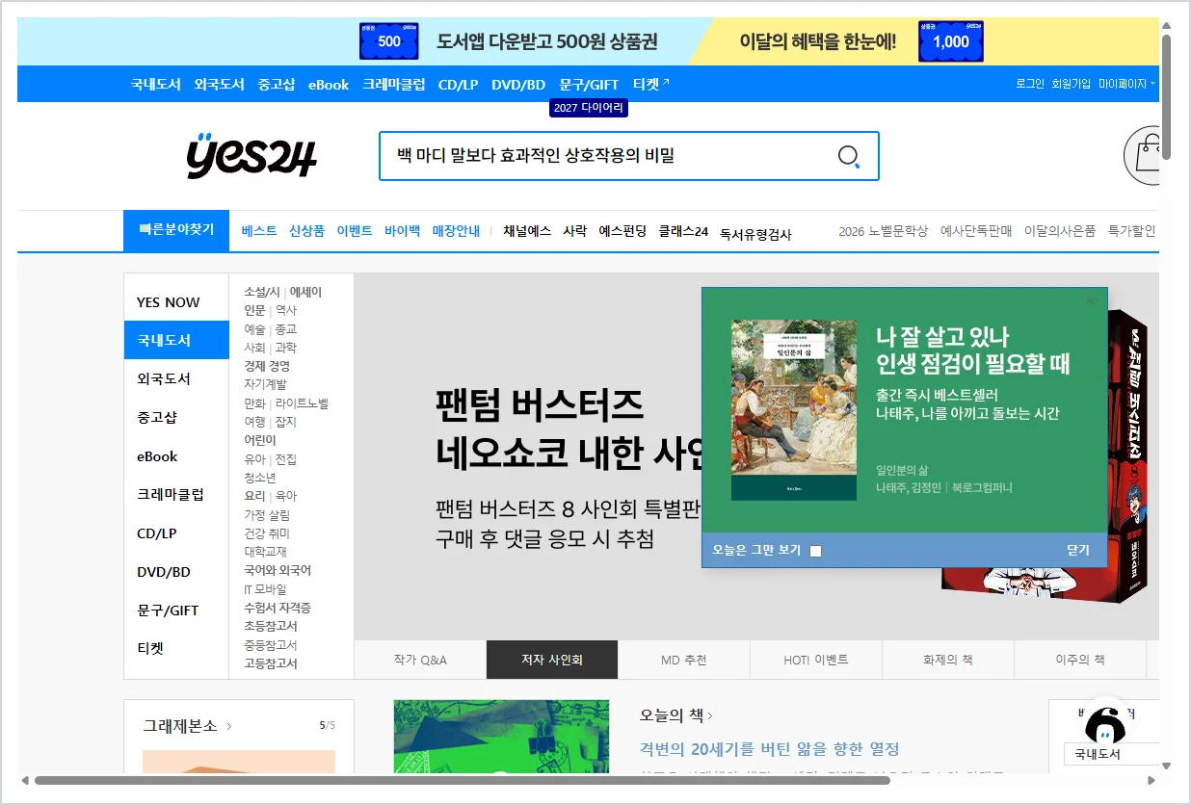Image resolution: width=1191 pixels, height=805 pixels.
Task: Select 외국도서 in left sidebar
Action: coord(164,378)
